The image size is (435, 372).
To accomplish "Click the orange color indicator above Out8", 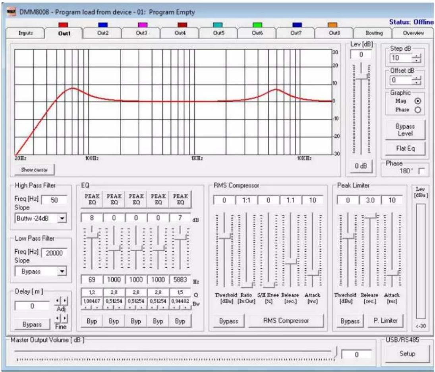I will pos(333,25).
